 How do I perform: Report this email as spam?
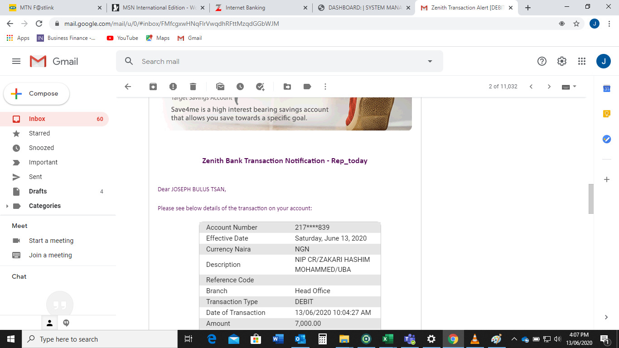point(173,87)
